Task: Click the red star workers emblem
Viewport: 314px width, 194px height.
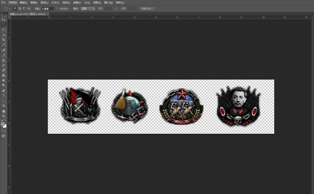Action: pos(181,106)
